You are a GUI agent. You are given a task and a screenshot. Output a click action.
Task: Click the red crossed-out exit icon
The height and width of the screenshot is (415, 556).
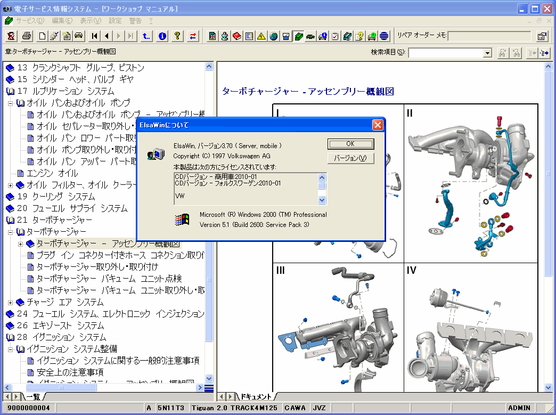tap(11, 36)
